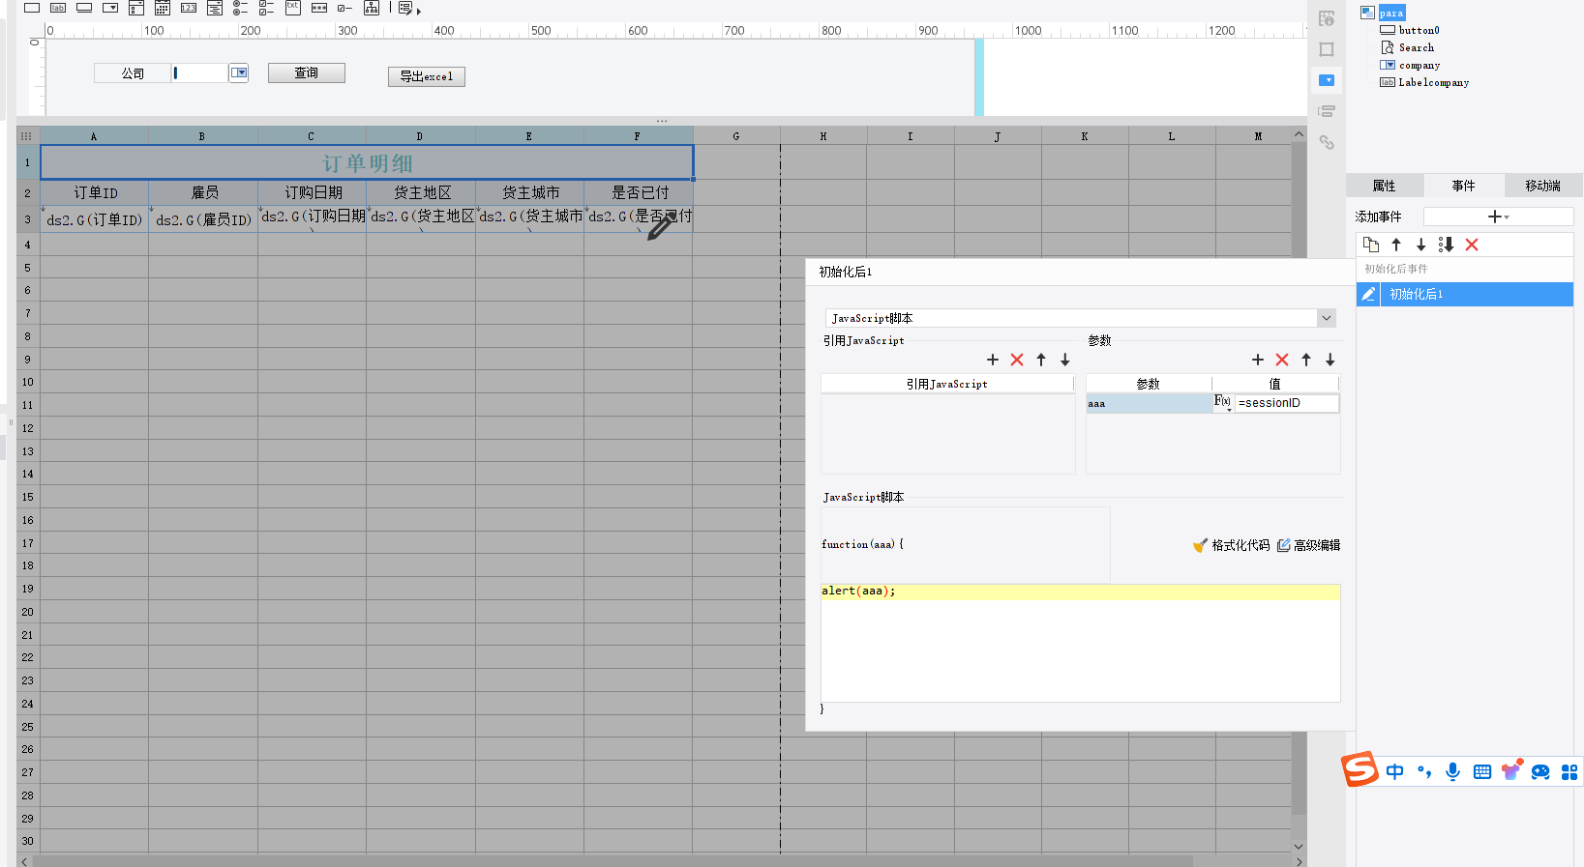Viewport: 1584px width, 867px height.
Task: Select the password field widget icon
Action: 319,8
